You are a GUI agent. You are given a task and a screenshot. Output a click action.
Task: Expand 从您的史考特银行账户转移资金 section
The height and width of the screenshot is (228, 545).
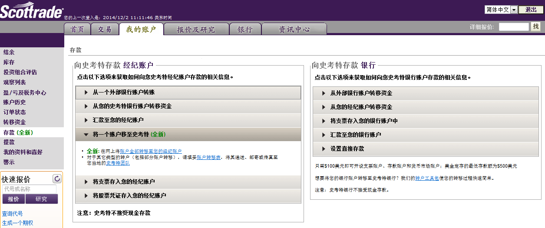click(188, 106)
